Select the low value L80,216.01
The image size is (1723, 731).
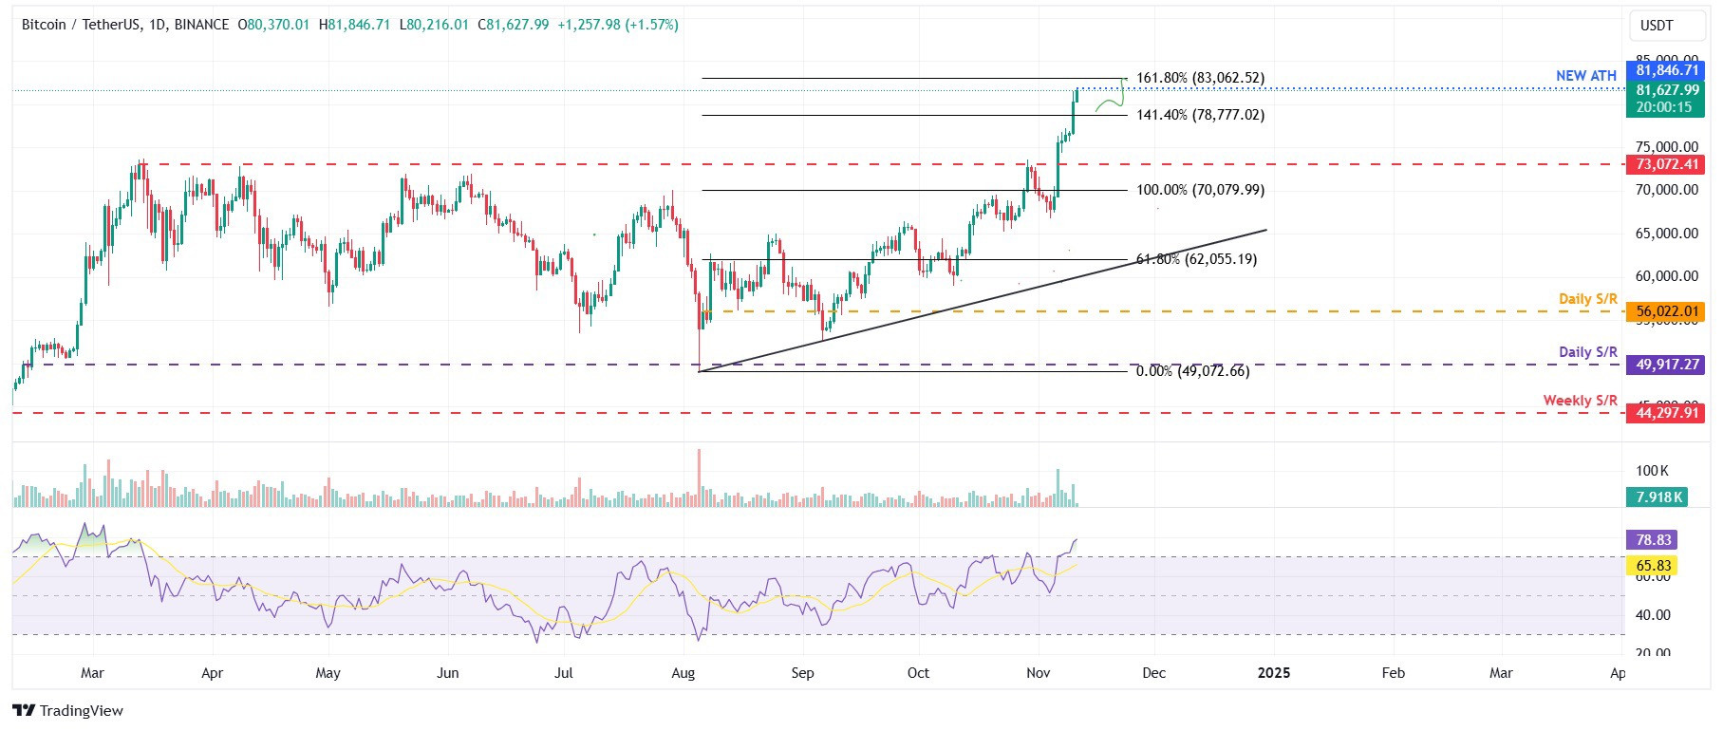[434, 25]
